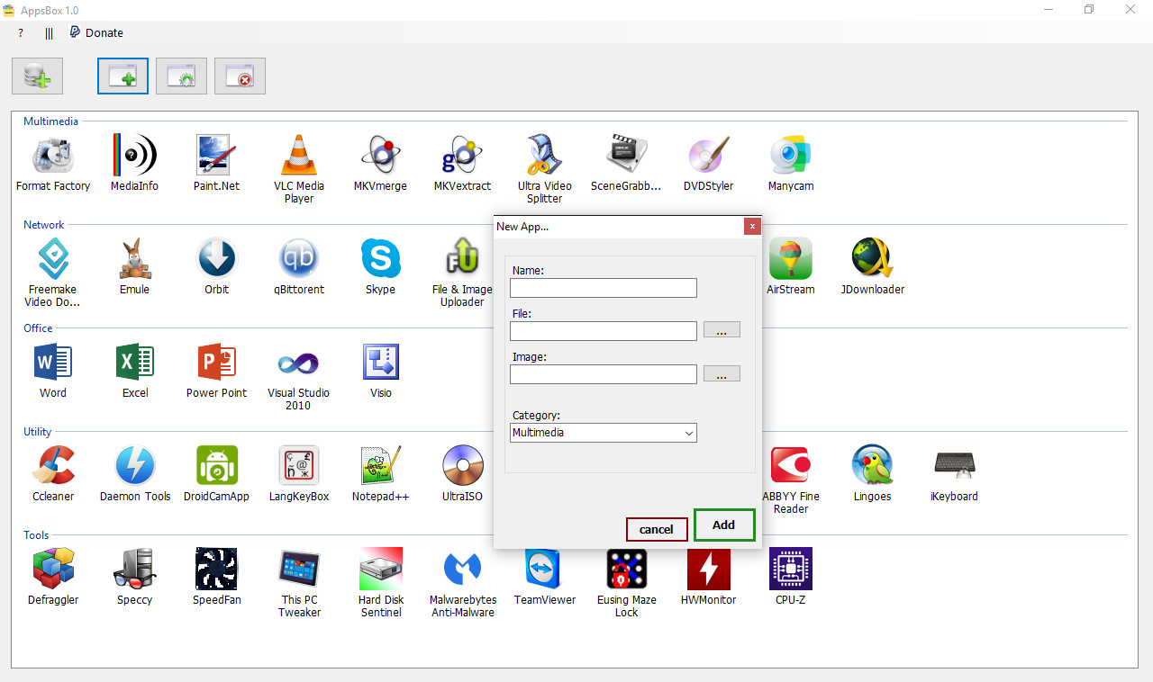Launch JDownloader app
1153x682 pixels.
[x=873, y=259]
